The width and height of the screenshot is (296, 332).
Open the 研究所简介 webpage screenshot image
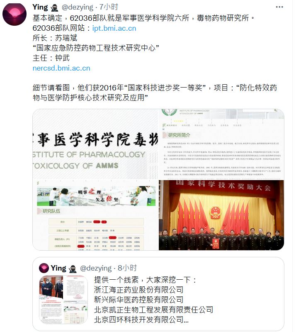(x=221, y=144)
